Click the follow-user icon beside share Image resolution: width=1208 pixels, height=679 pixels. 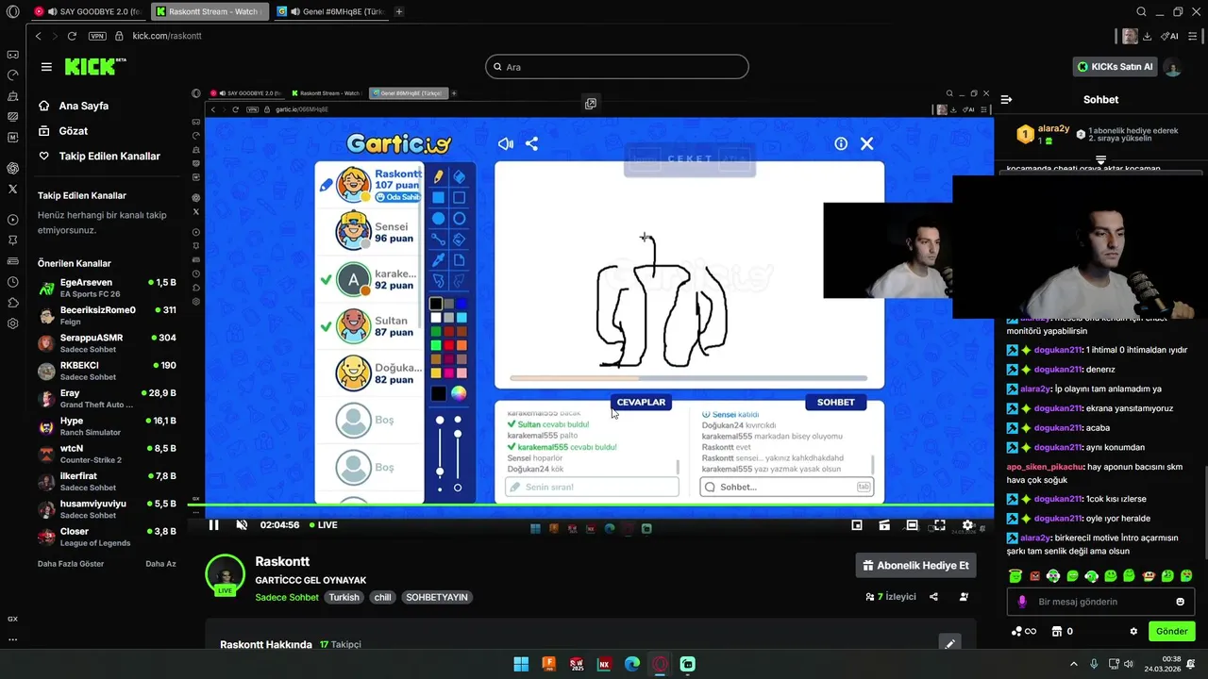(x=964, y=597)
